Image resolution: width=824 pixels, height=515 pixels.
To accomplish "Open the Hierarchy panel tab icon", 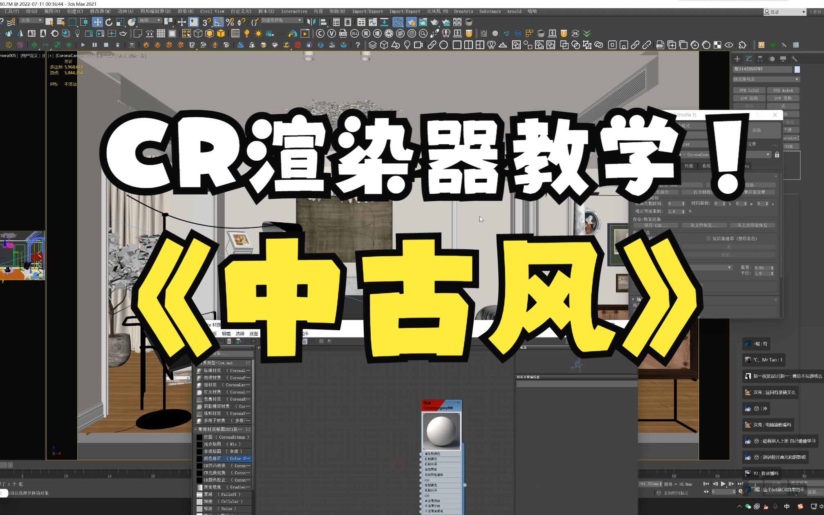I will click(x=760, y=59).
